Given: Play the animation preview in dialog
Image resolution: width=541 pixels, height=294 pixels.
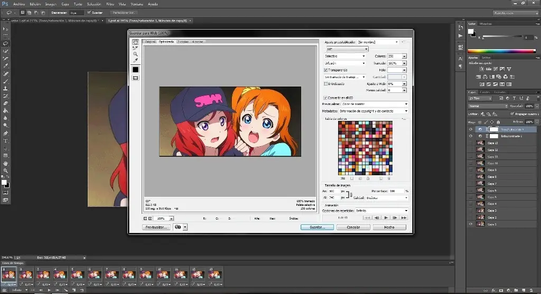Looking at the screenshot, I should click(x=386, y=217).
